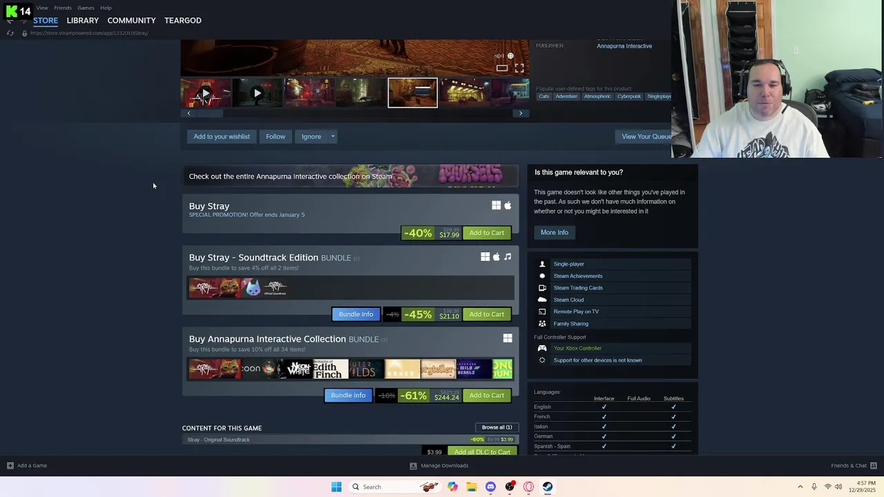Open Discord from the taskbar
884x497 pixels.
point(490,487)
